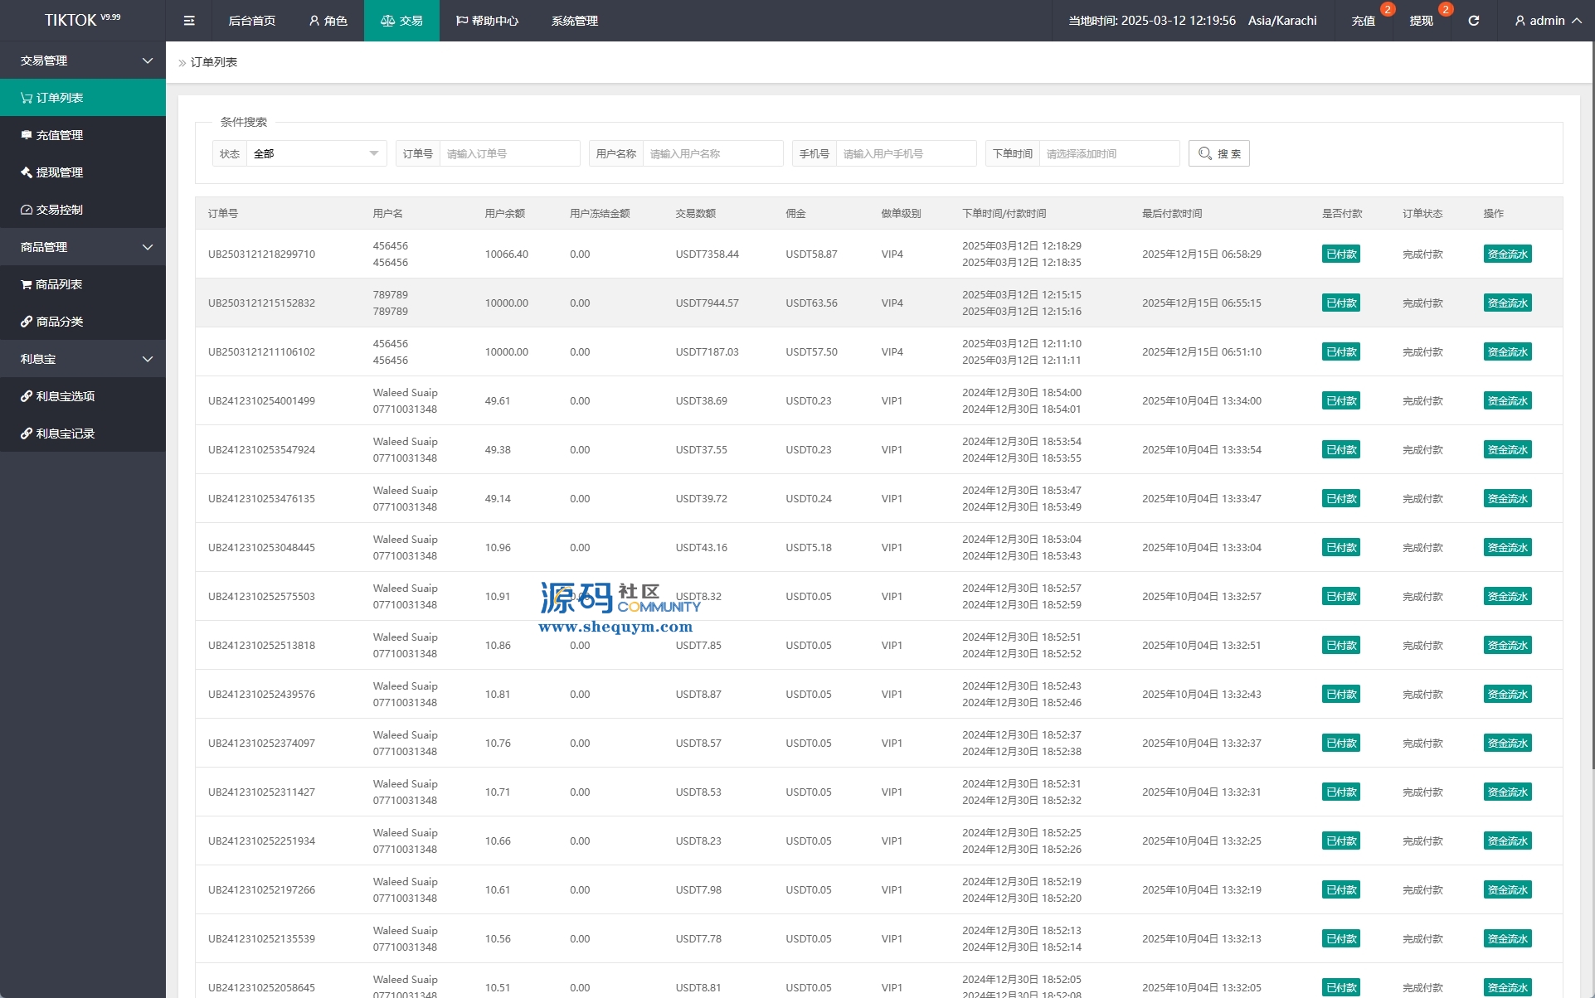Toggle the sidebar collapse hamburger icon
Screen dimensions: 1595x998
click(189, 21)
